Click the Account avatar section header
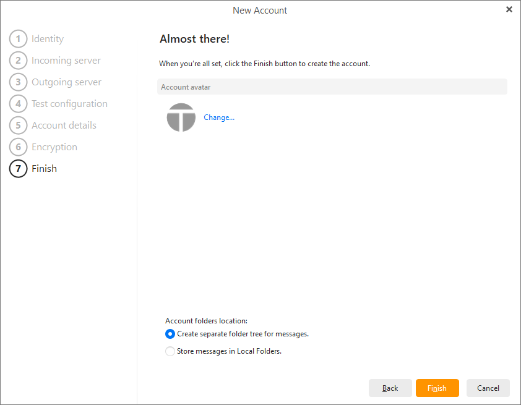521x405 pixels. pos(332,87)
